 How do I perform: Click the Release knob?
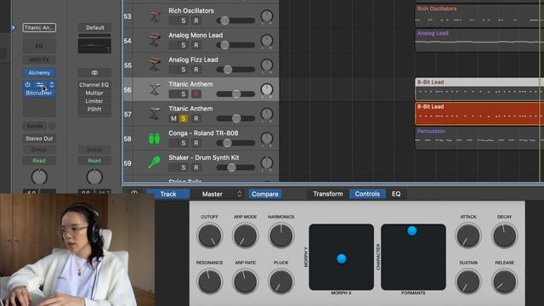(504, 281)
